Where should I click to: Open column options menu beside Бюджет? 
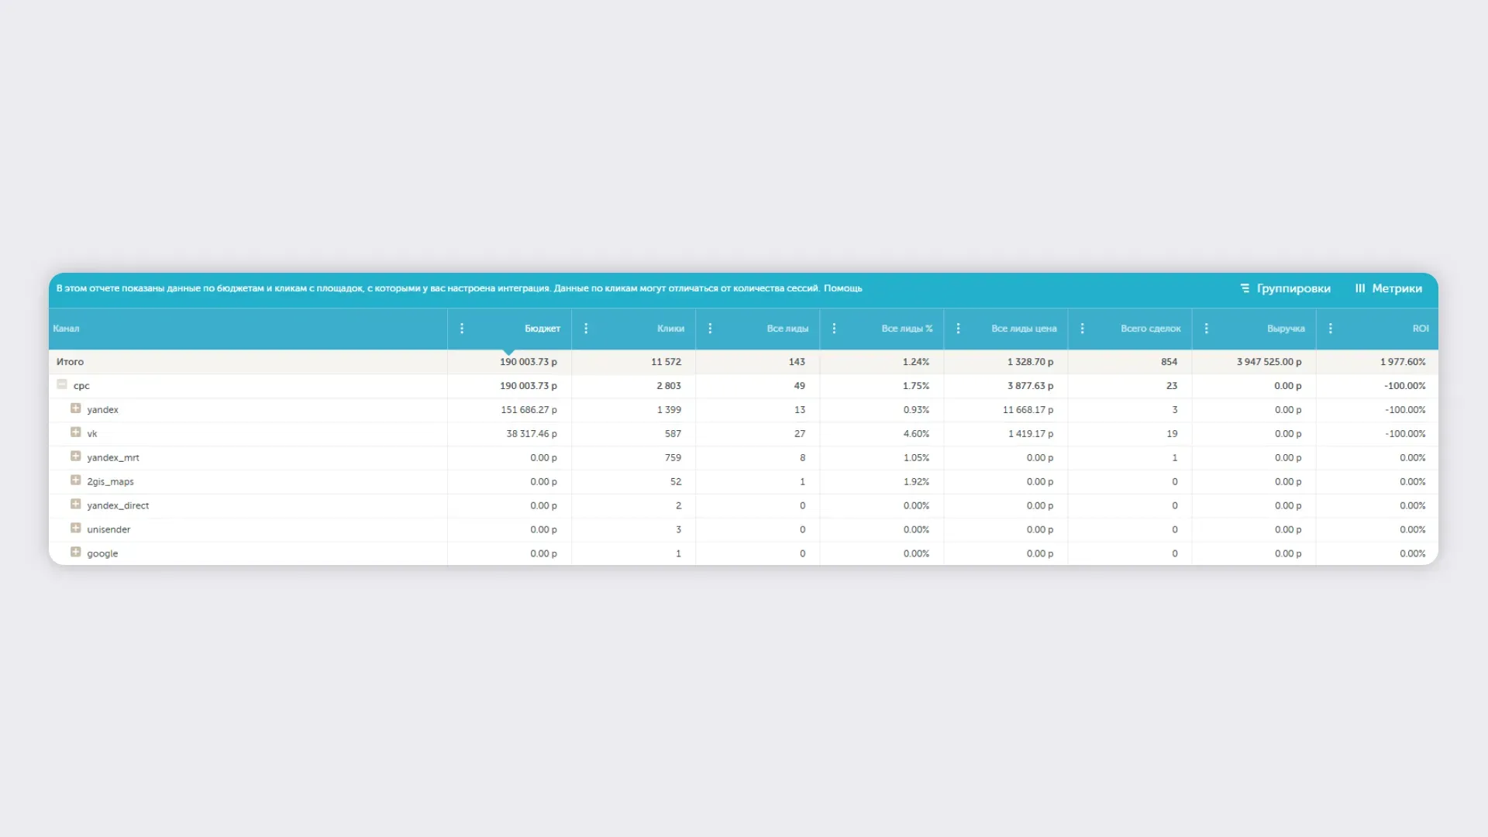tap(462, 329)
